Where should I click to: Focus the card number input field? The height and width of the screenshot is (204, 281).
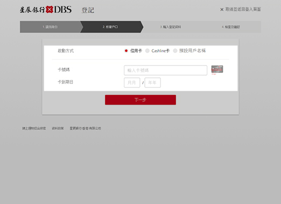165,70
